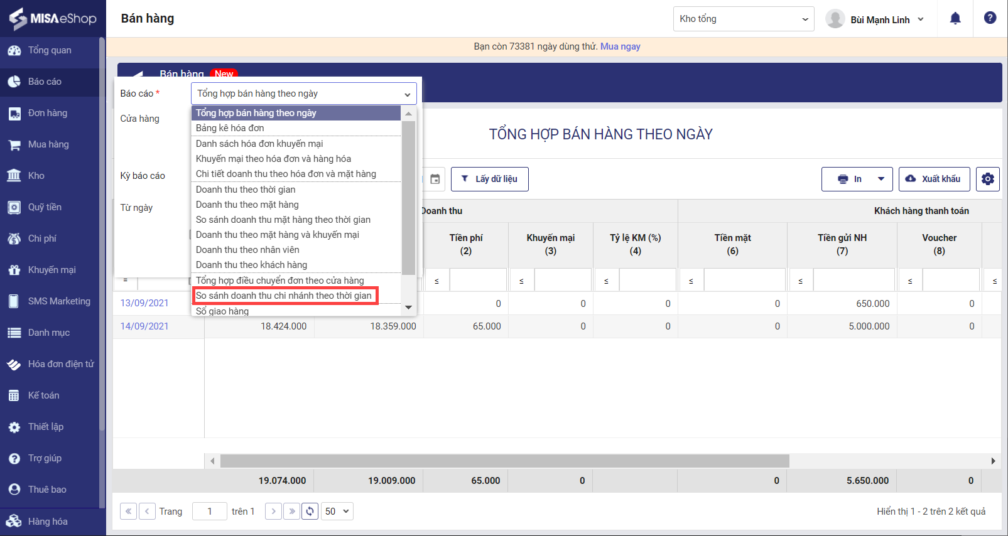Click the page number input field

tap(209, 511)
